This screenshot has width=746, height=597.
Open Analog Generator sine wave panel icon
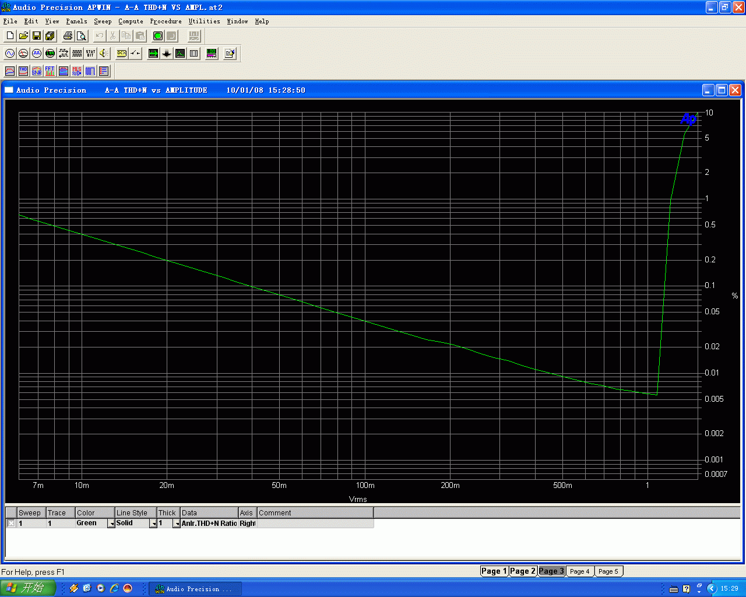tap(10, 54)
